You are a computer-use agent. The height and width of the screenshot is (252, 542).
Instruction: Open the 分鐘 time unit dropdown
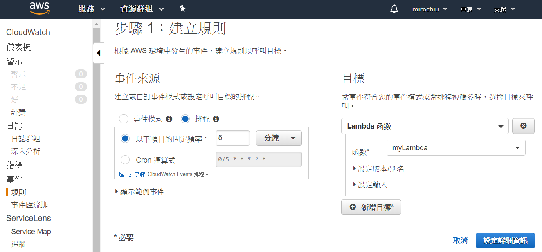pyautogui.click(x=279, y=138)
